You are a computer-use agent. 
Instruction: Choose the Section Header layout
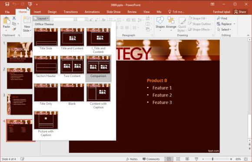click(46, 67)
